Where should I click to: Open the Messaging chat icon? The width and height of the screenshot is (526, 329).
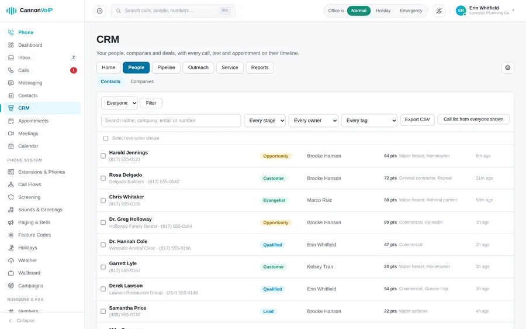11,83
